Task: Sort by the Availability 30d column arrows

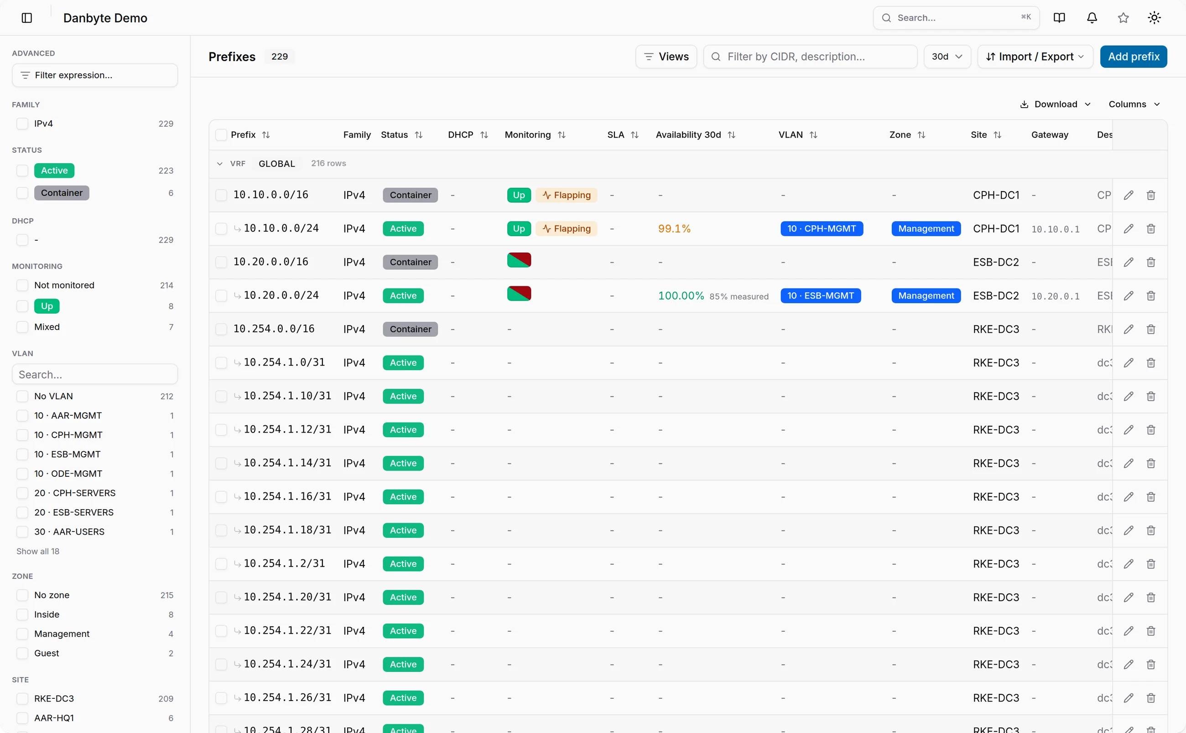Action: coord(732,135)
